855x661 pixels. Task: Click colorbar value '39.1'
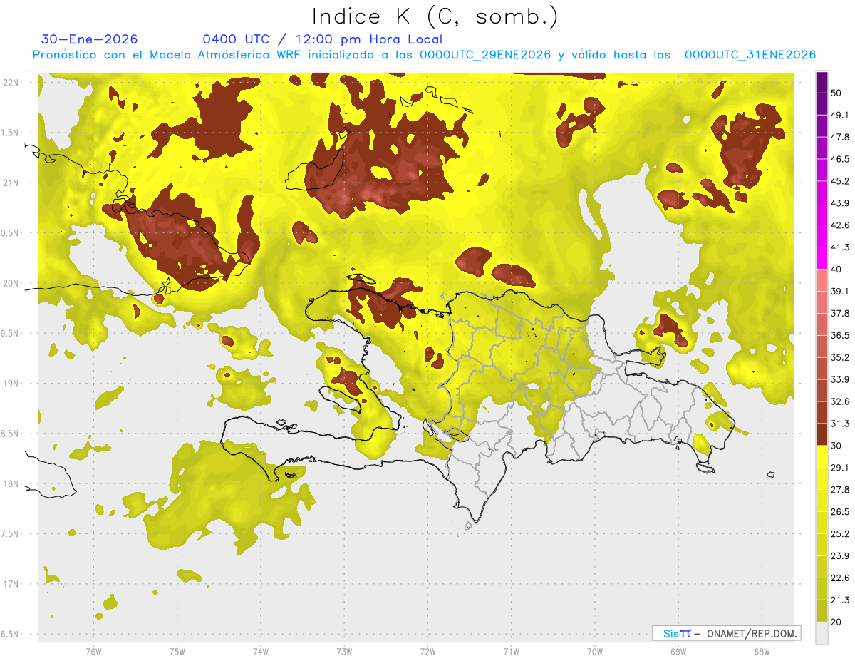click(x=840, y=291)
